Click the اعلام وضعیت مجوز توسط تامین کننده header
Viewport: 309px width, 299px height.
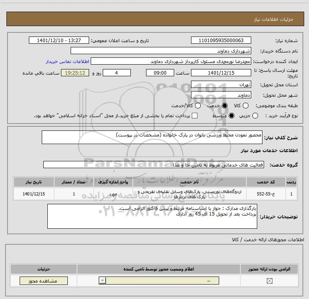pyautogui.click(x=159, y=269)
